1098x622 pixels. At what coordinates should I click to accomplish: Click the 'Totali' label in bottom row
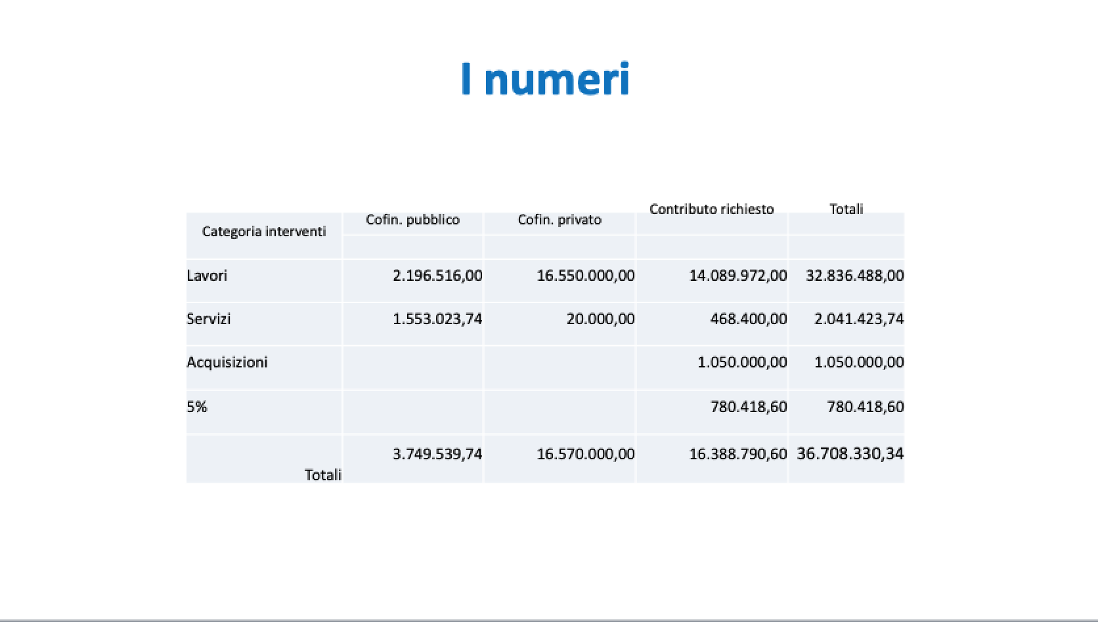coord(323,475)
